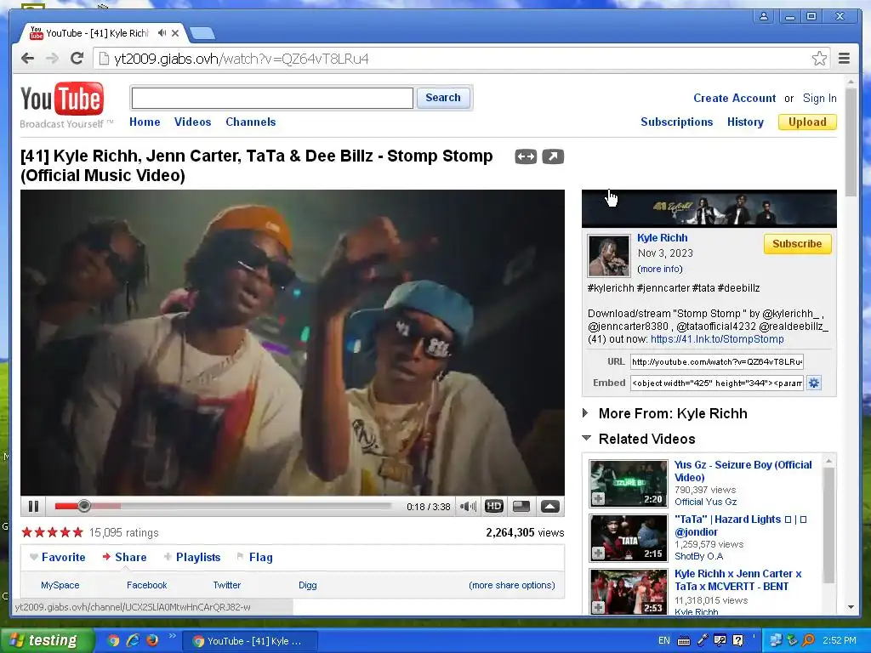Mute the video using the volume icon
871x653 pixels.
coord(468,507)
